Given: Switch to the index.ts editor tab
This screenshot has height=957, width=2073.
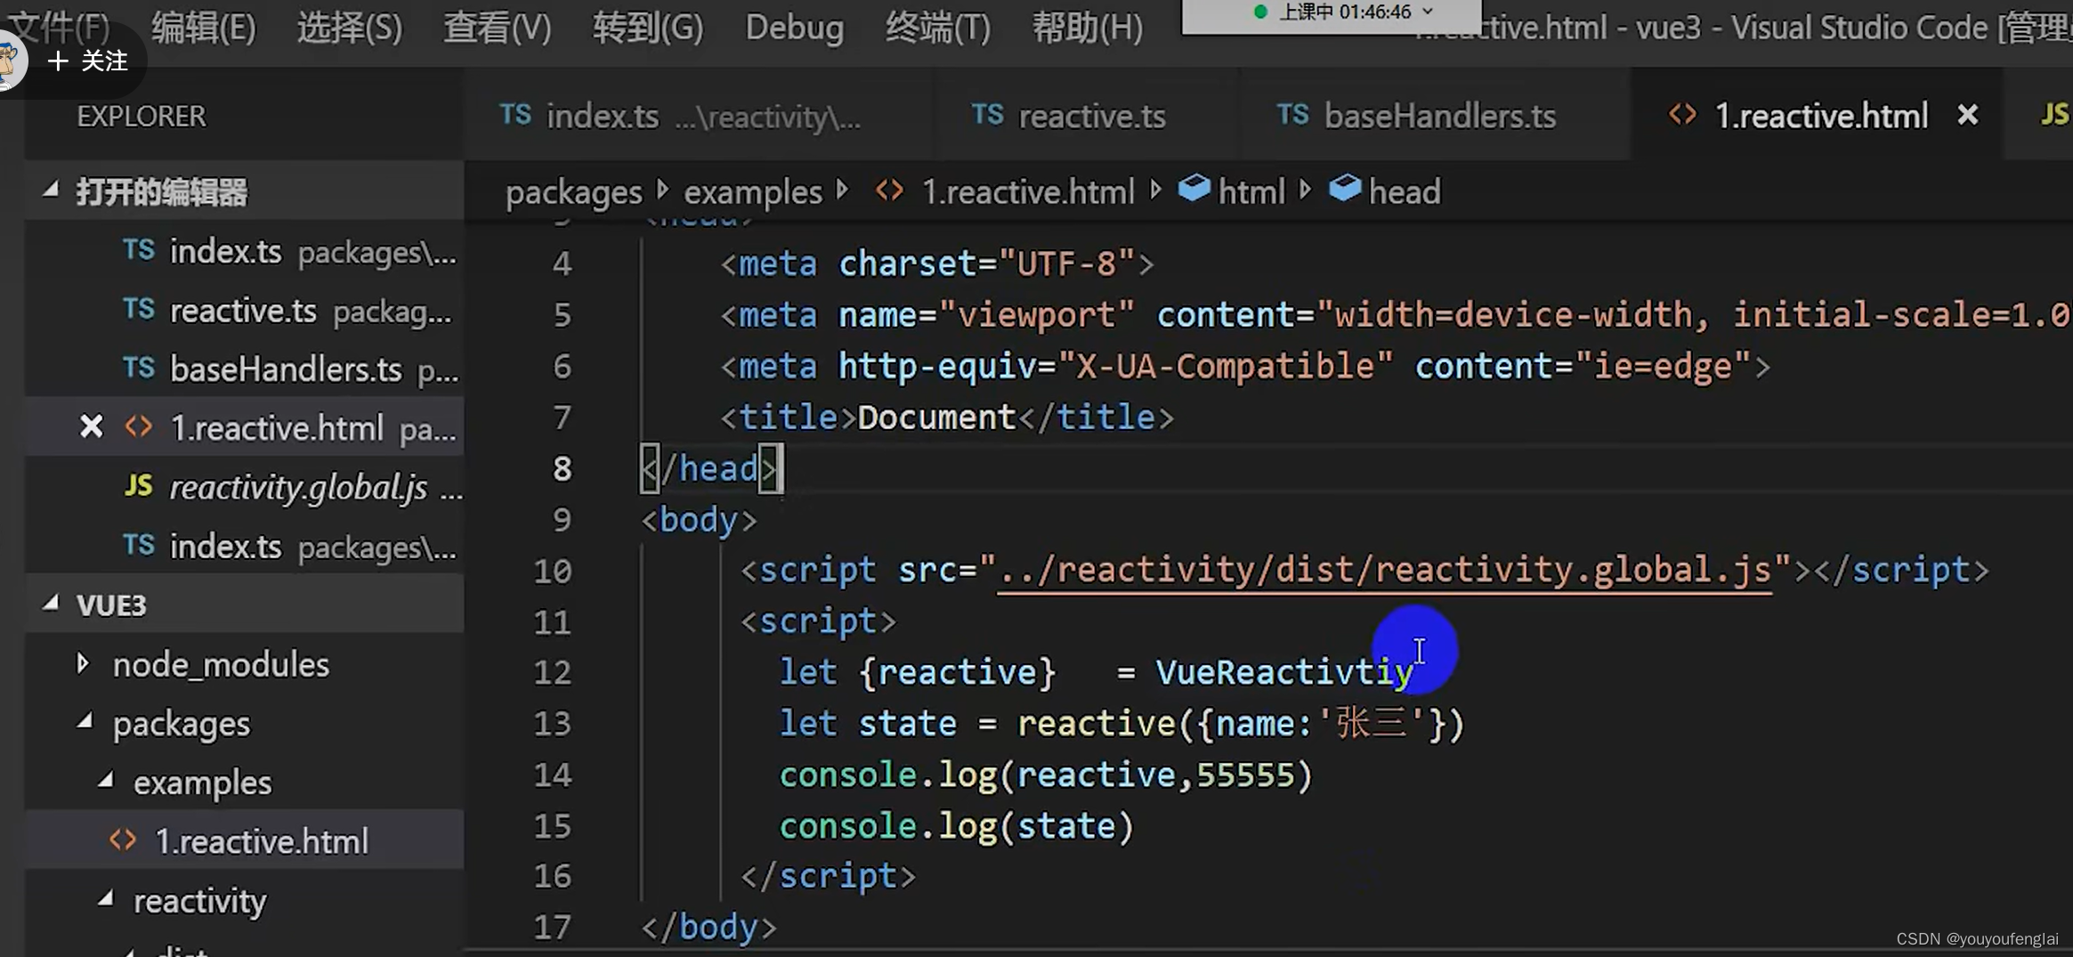Looking at the screenshot, I should 698,116.
